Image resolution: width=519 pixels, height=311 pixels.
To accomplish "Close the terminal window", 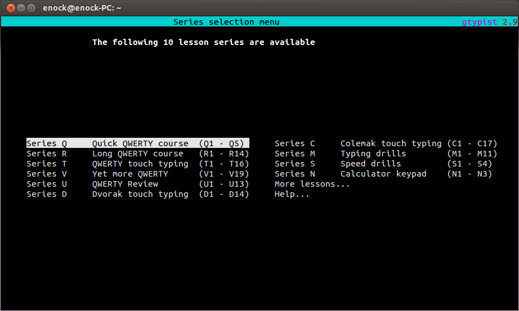I will click(11, 8).
